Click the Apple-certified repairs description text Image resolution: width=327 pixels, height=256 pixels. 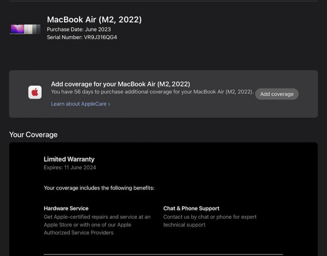(97, 217)
